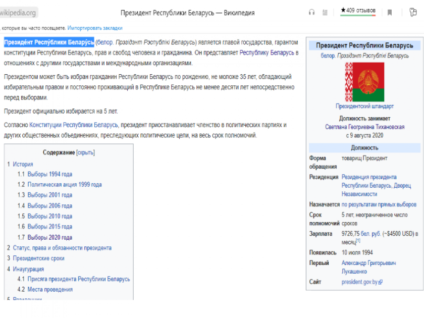The height and width of the screenshot is (318, 424).
Task: Go to section 1 История in contents
Action: coord(23,164)
